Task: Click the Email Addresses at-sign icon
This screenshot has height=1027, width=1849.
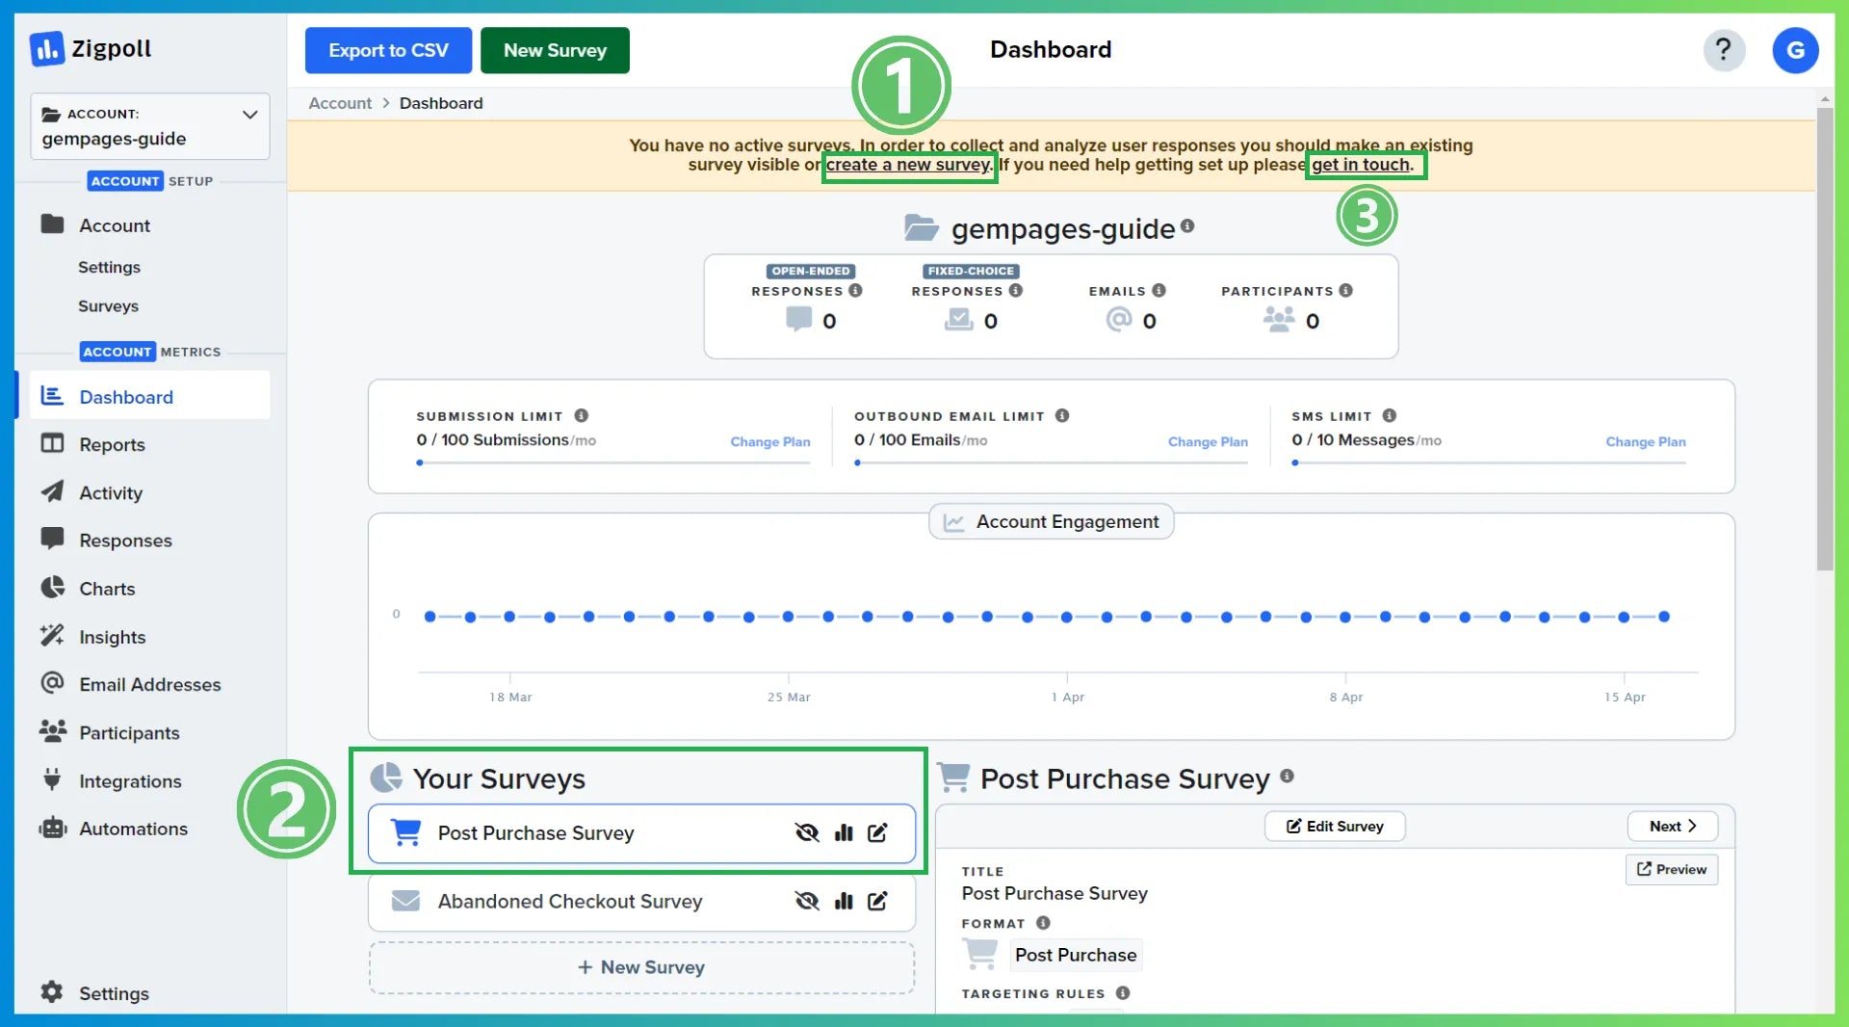Action: coord(52,683)
